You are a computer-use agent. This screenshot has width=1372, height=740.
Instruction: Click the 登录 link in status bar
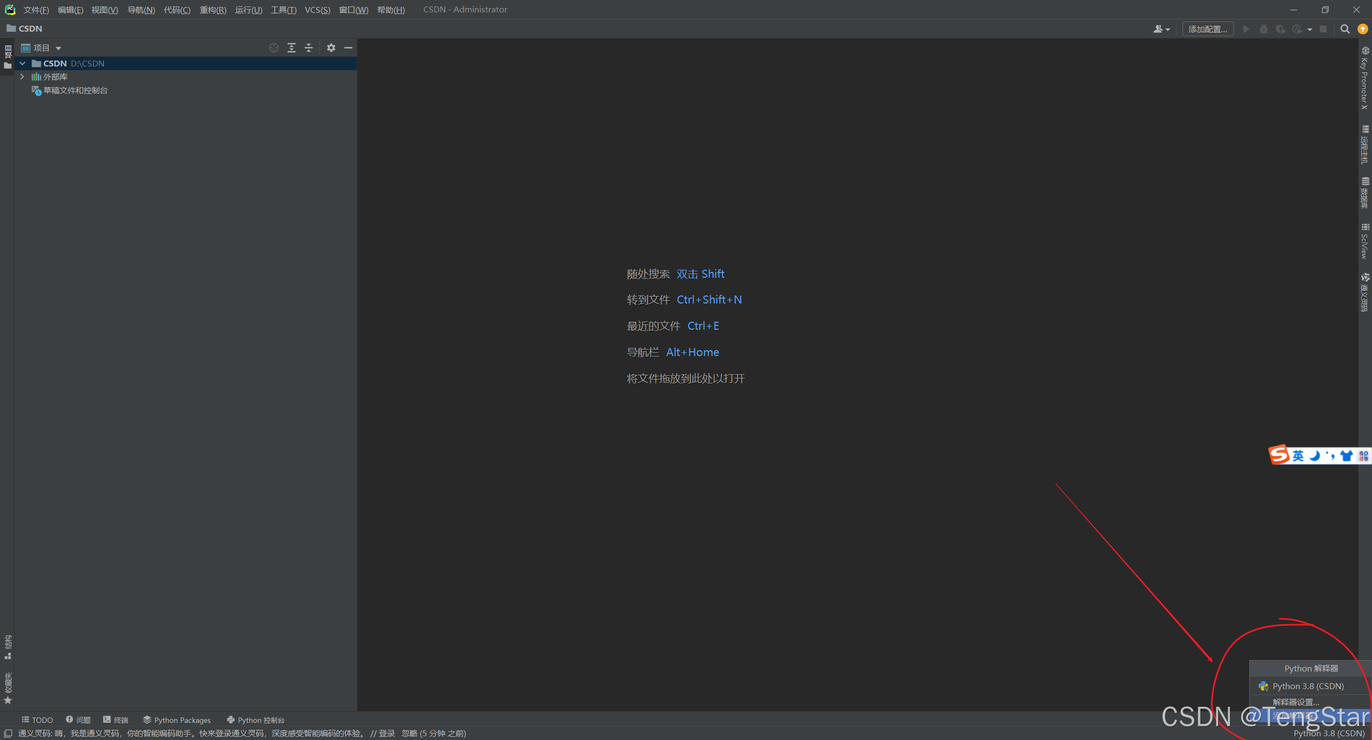(386, 733)
